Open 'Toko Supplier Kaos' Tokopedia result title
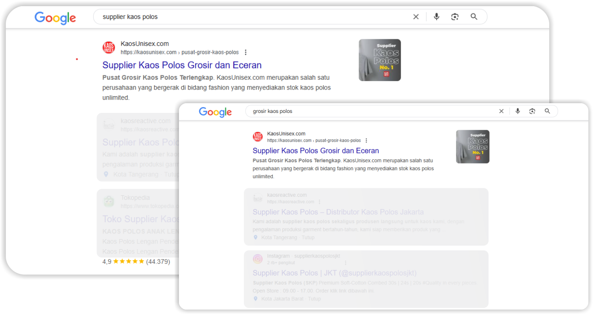Screen dimensions: 593x314 141,219
